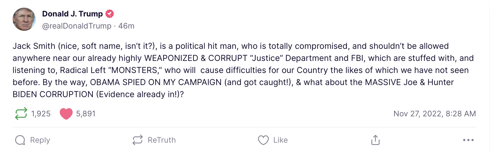490x152 pixels.
Task: Click the red verified badge
Action: [110, 14]
